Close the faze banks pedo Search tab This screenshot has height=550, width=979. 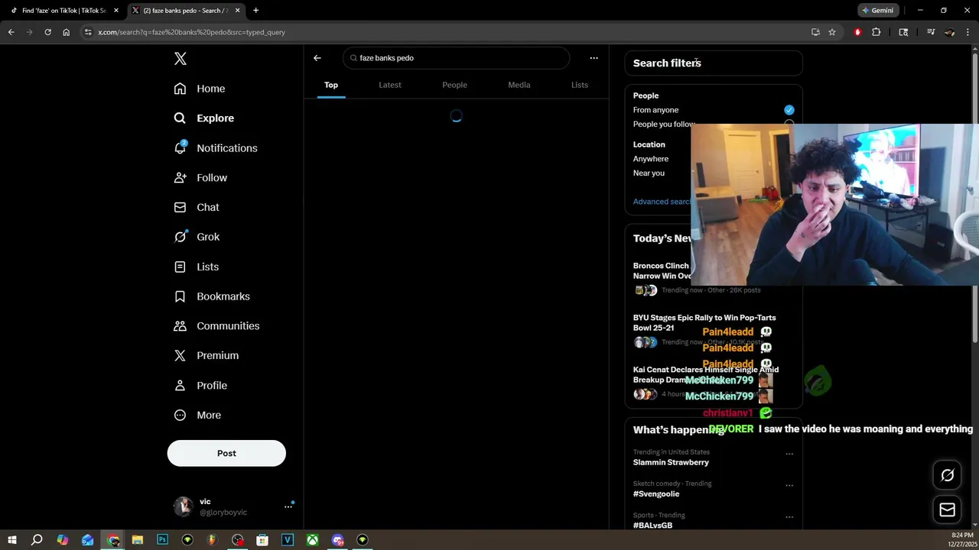coord(237,11)
